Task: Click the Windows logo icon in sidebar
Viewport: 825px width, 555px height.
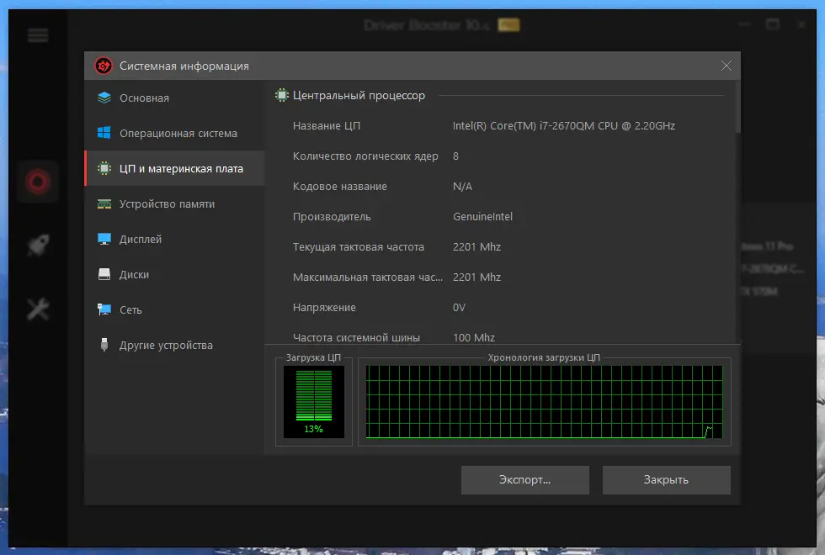Action: coord(104,133)
